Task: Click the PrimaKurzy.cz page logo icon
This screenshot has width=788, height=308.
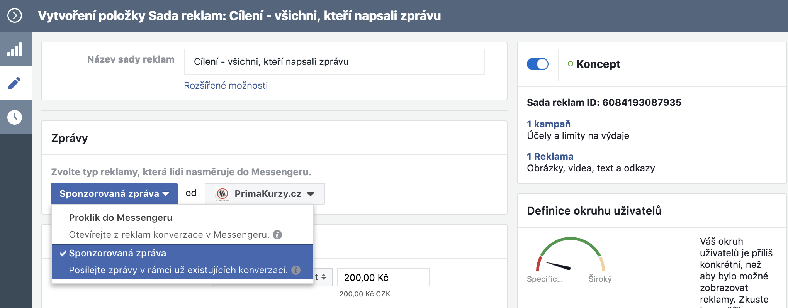Action: coord(222,194)
